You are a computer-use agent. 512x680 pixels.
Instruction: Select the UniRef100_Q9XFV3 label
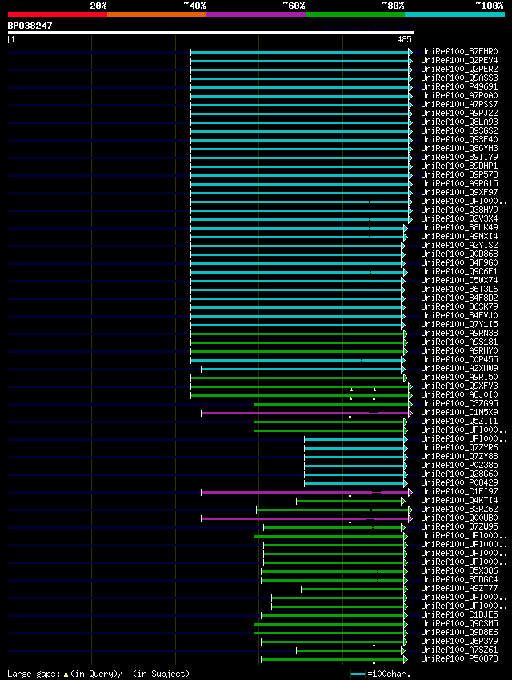pos(459,386)
